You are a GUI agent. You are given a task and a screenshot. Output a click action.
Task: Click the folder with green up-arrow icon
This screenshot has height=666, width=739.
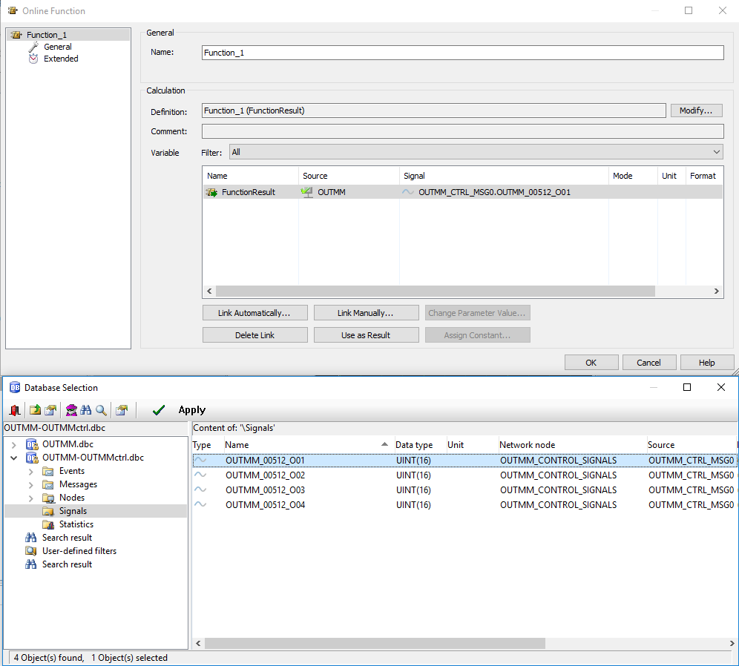pos(35,410)
